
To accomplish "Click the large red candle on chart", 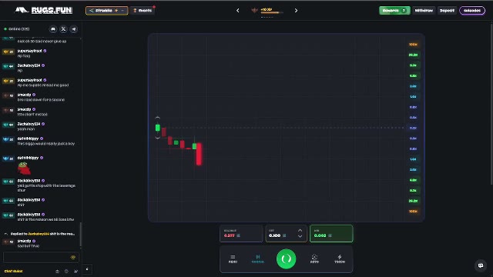I will [x=199, y=154].
